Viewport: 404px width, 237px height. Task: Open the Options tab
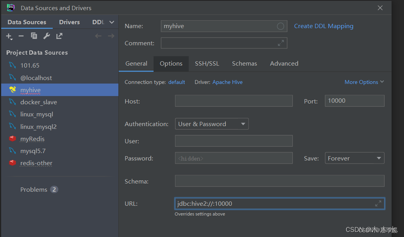tap(171, 63)
